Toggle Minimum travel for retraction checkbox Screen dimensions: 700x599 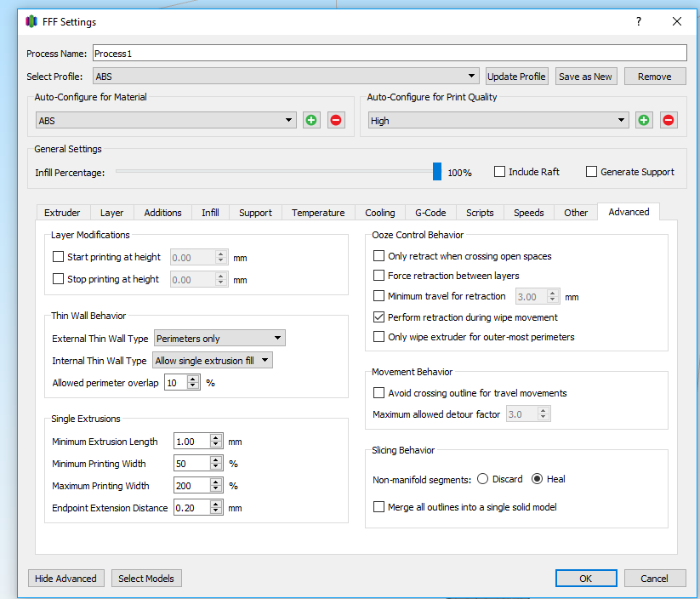[x=378, y=296]
